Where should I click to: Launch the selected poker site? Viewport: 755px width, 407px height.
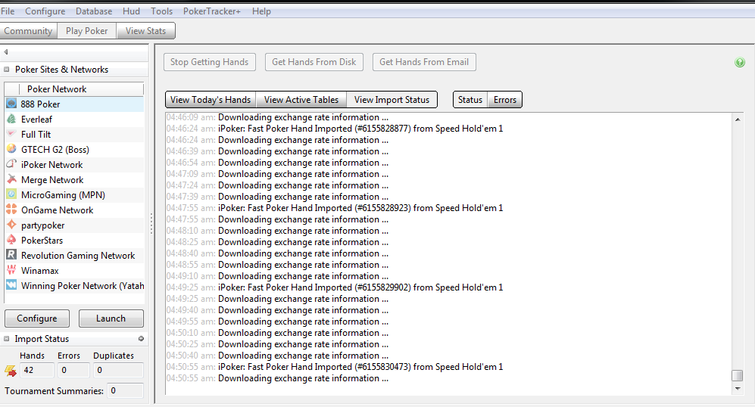111,318
